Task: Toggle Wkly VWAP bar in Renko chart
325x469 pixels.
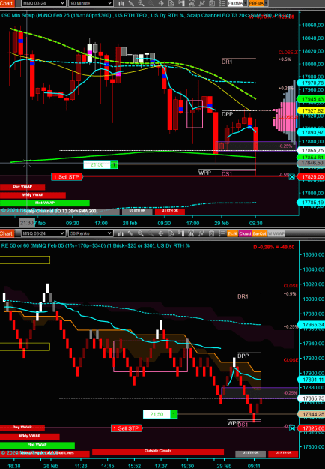Action: pyautogui.click(x=30, y=437)
